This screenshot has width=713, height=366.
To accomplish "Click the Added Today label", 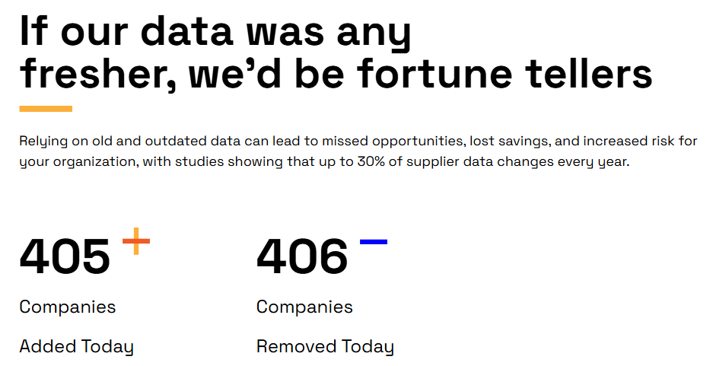I will (76, 347).
